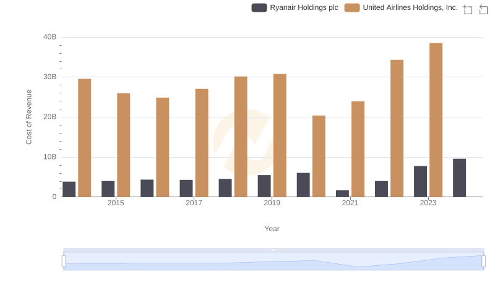Click the x-axis label 2017
This screenshot has width=495, height=285.
tap(194, 203)
